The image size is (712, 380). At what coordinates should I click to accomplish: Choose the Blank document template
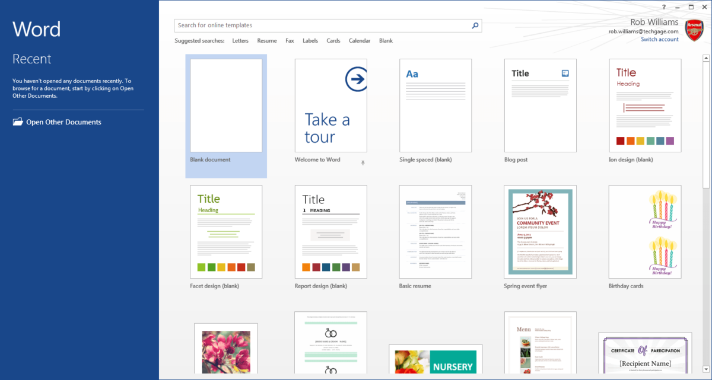[x=226, y=106]
